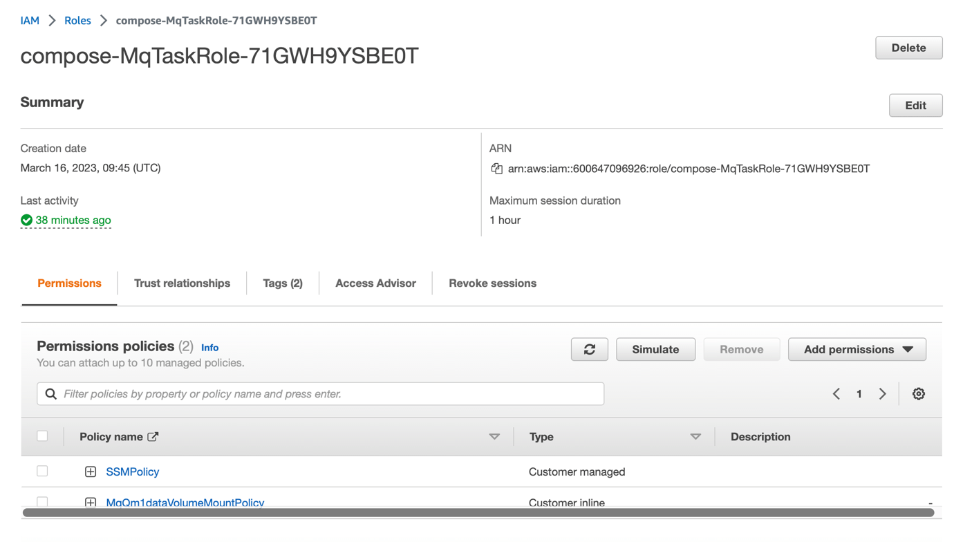Click the green check icon near Last activity
This screenshot has width=954, height=542.
26,220
